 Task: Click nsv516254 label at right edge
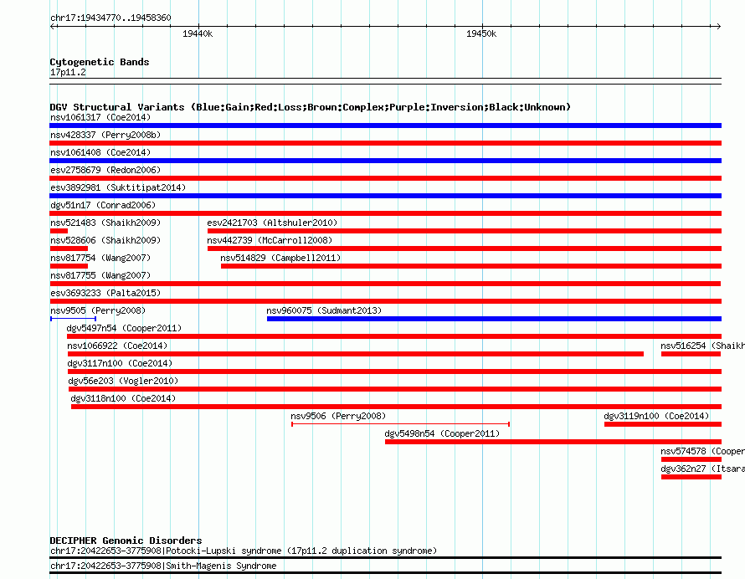(x=702, y=346)
